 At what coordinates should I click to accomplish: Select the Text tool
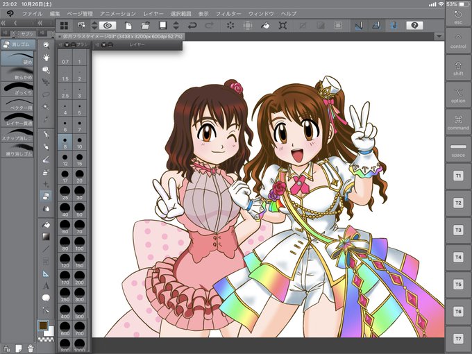46,286
